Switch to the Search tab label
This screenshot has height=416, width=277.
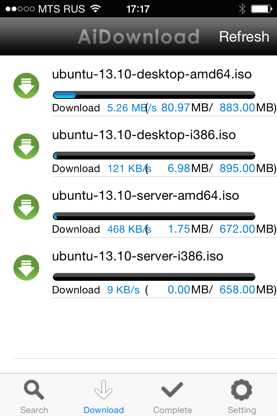34,410
